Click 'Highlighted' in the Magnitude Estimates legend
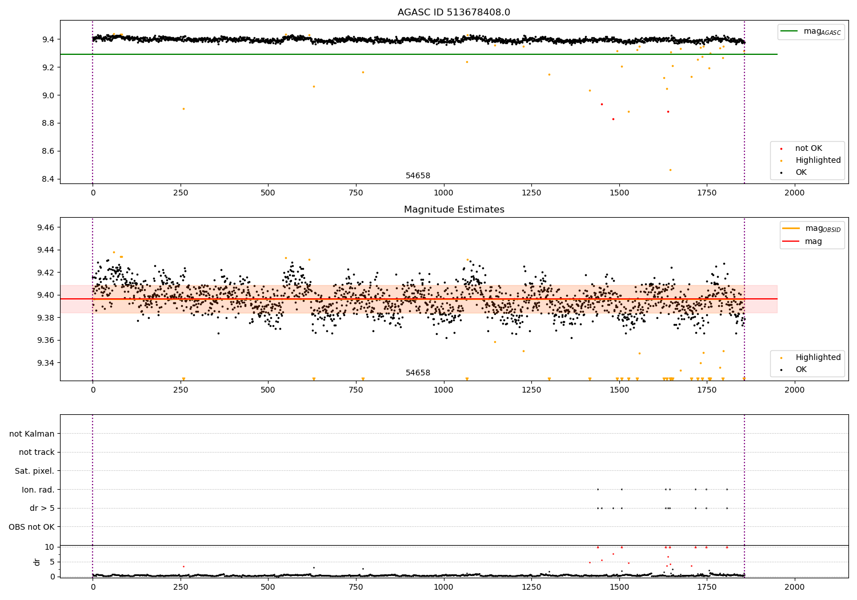The width and height of the screenshot is (857, 600). (818, 358)
